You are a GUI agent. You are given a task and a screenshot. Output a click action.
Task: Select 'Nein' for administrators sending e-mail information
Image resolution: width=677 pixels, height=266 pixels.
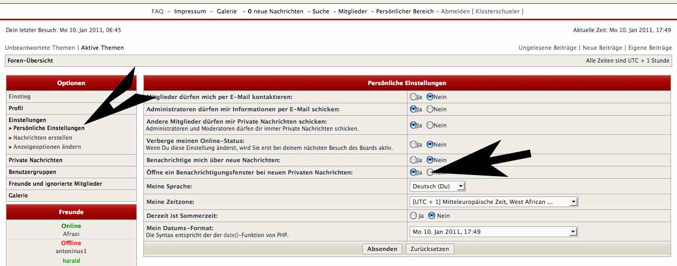430,109
